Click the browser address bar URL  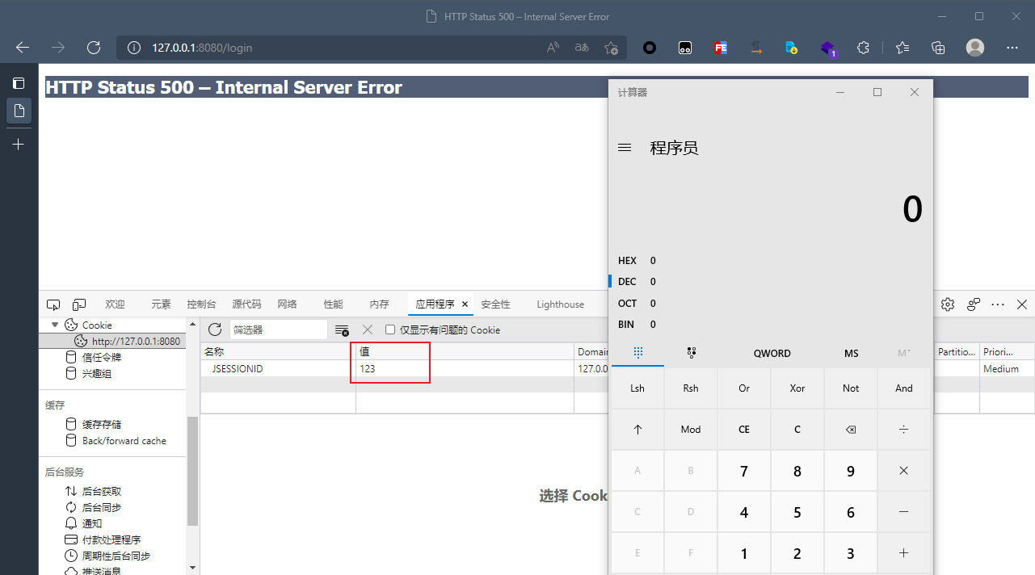click(x=202, y=48)
